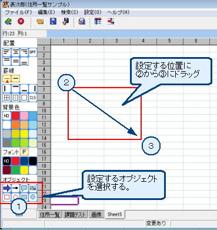Select the thin black arrow object tool

[15, 188]
